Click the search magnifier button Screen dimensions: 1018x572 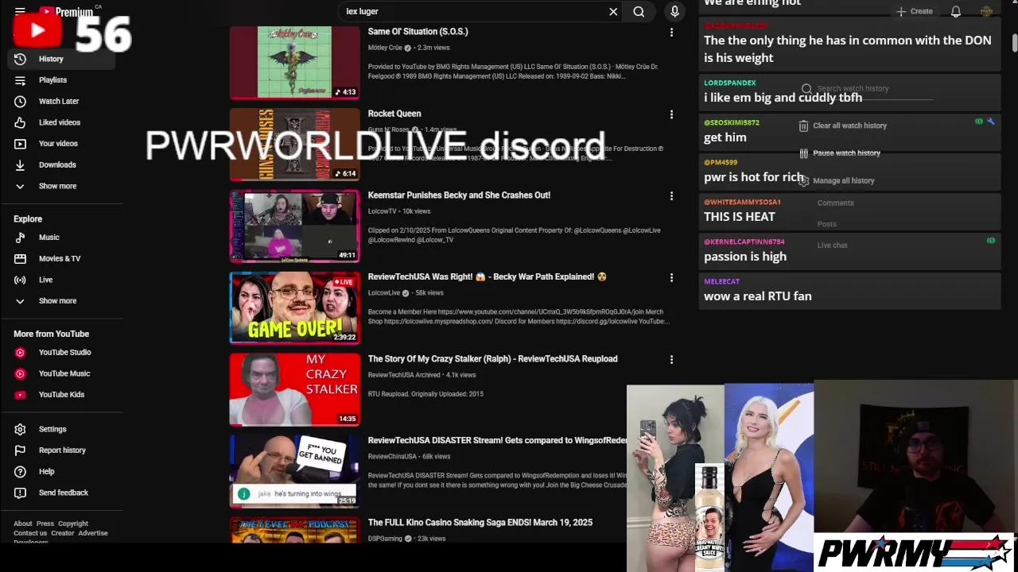pos(639,12)
